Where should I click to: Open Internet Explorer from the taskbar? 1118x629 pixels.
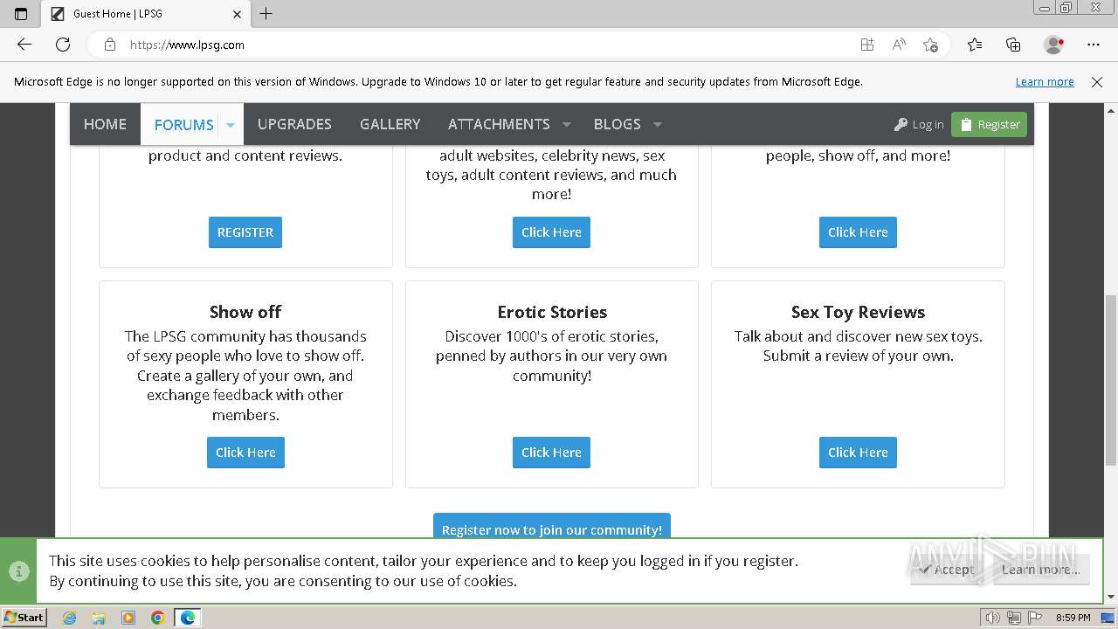coord(69,618)
